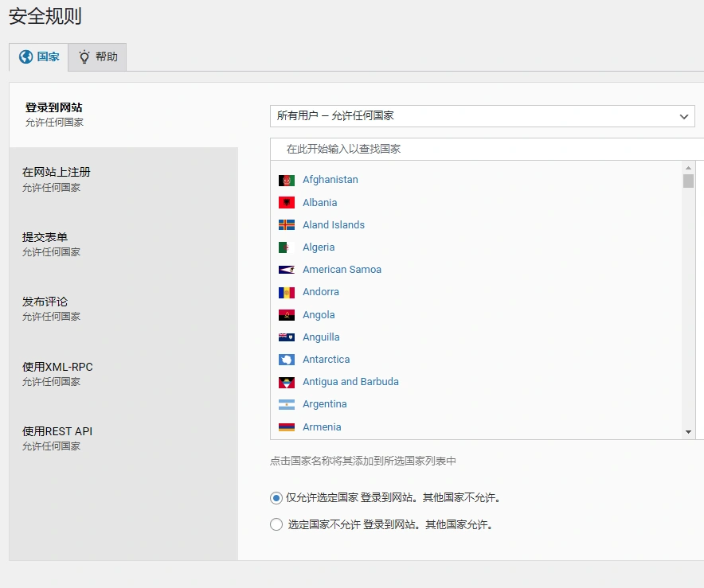
Task: Select the 选定国家不允许登录到网站 radio button
Action: 276,524
